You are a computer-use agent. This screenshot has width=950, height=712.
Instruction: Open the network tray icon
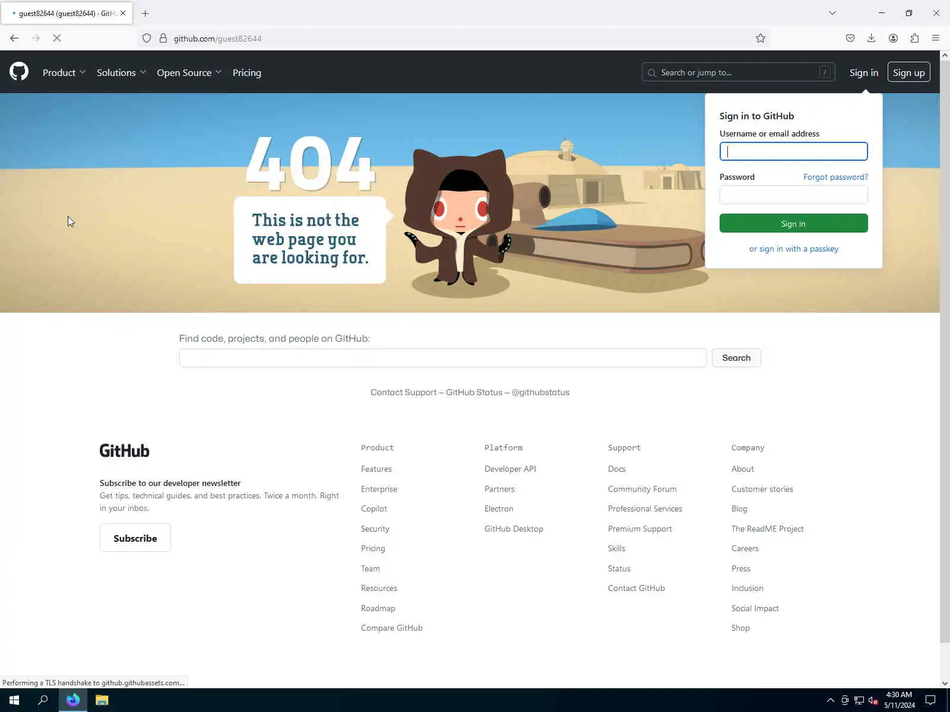(859, 700)
